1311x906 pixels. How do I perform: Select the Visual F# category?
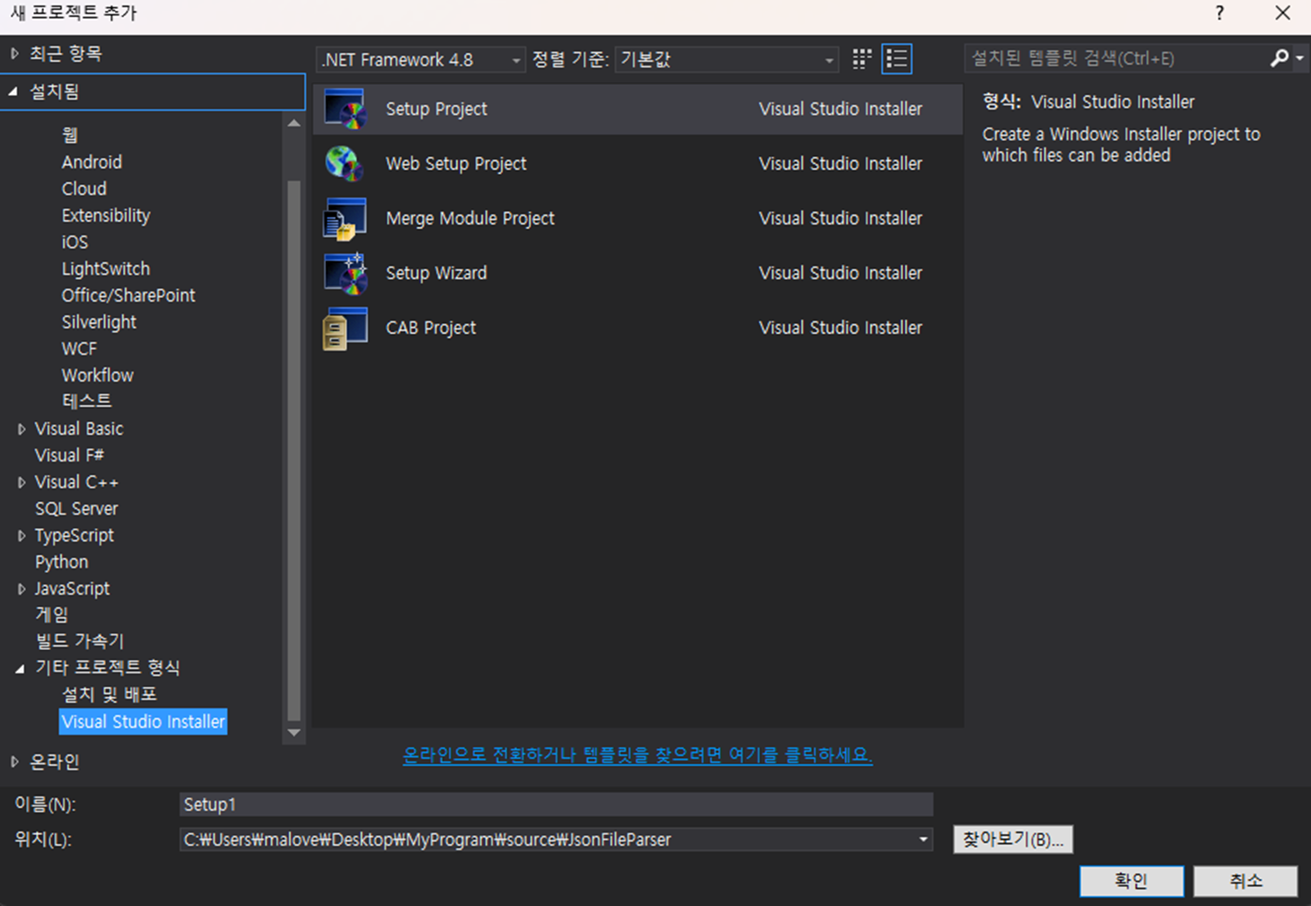[x=69, y=455]
